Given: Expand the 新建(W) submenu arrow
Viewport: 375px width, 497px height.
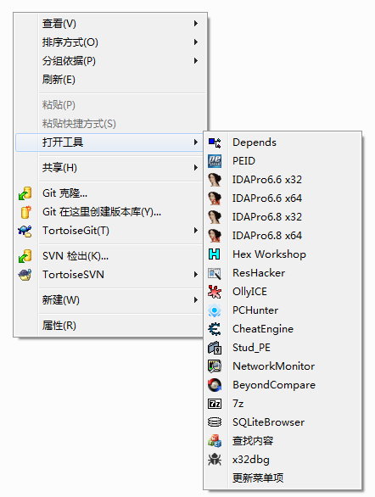Looking at the screenshot, I should click(x=196, y=300).
